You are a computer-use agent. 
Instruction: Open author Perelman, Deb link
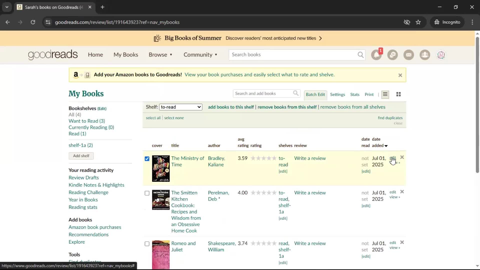click(218, 196)
